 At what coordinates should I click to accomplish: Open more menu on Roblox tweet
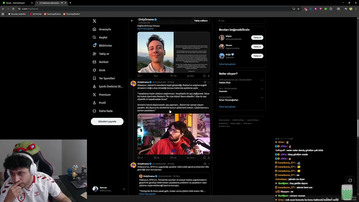click(x=209, y=82)
